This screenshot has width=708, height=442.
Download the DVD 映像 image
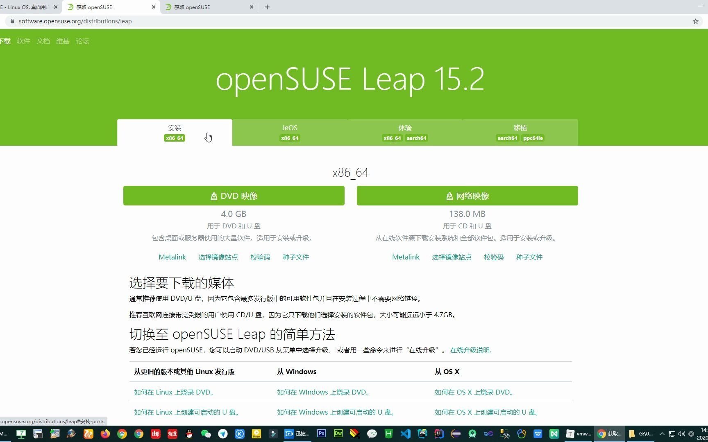pos(234,196)
